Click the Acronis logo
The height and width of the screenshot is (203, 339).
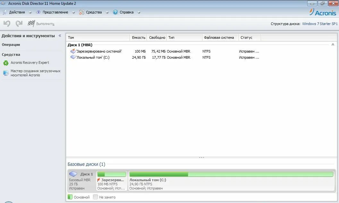tap(323, 12)
